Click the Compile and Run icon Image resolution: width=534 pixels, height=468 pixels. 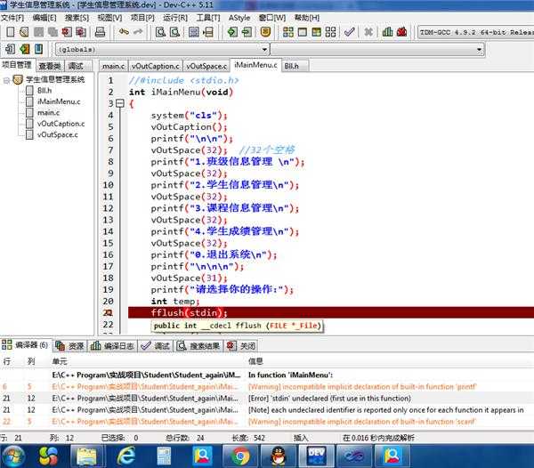pyautogui.click(x=316, y=32)
